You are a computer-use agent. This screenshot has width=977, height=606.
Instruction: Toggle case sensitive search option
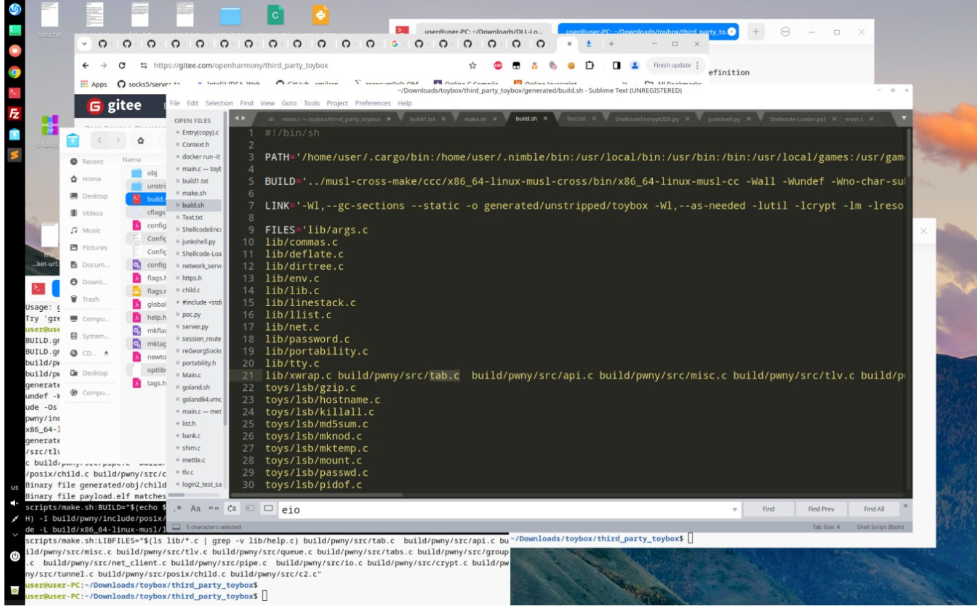pyautogui.click(x=196, y=509)
